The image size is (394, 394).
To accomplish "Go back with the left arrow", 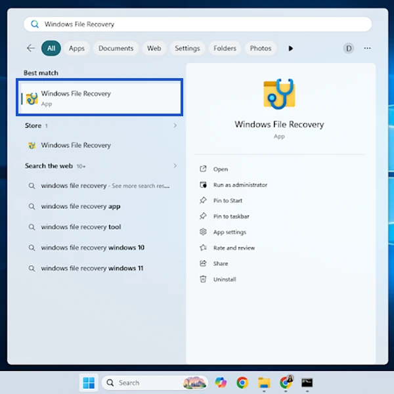I will tap(31, 48).
